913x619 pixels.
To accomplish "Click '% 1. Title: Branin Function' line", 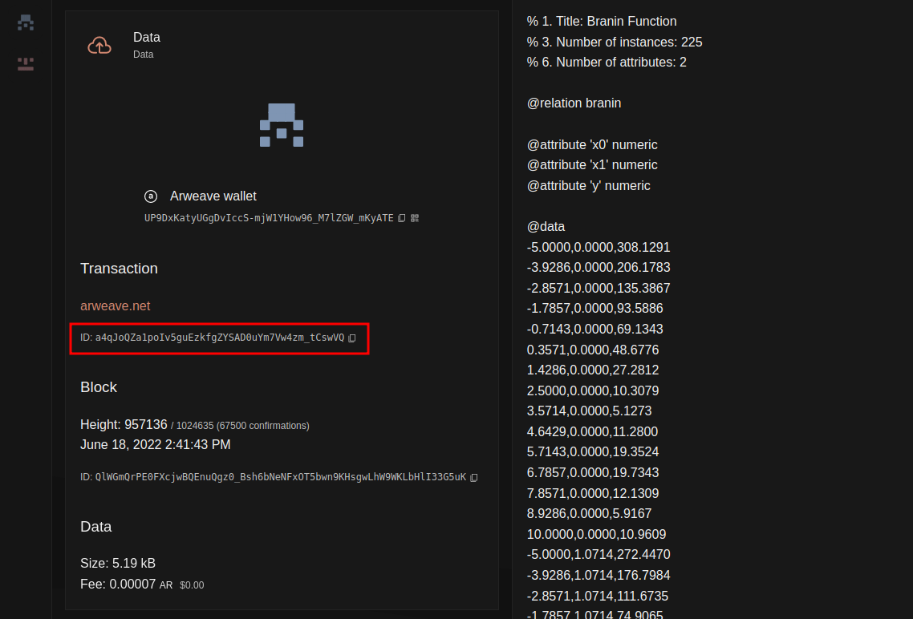I will (x=602, y=22).
